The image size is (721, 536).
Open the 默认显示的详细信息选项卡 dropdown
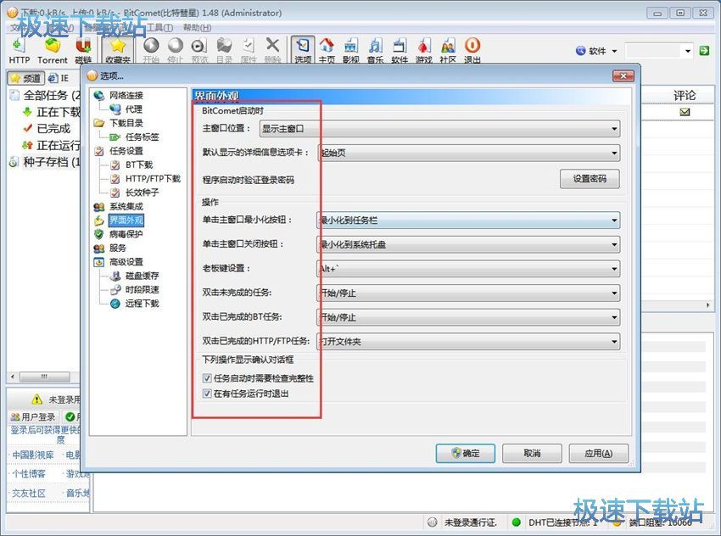click(468, 153)
